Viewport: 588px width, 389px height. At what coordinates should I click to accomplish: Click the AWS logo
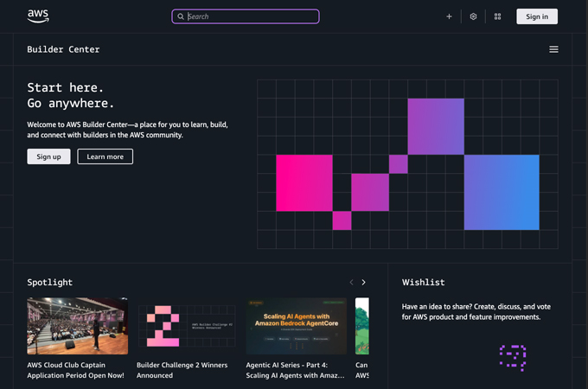click(38, 16)
